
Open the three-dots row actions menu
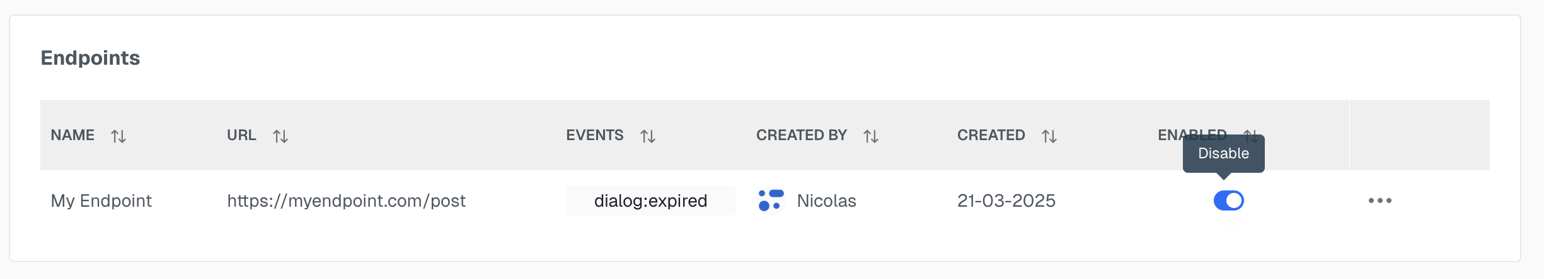1380,200
